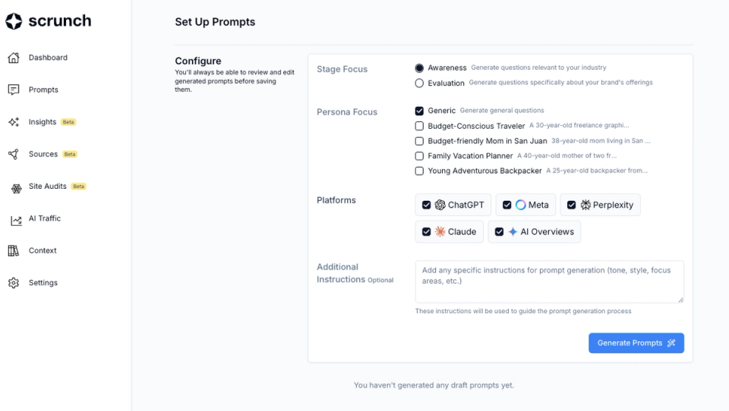Select the Evaluation stage focus radio
The height and width of the screenshot is (411, 729).
pos(419,83)
